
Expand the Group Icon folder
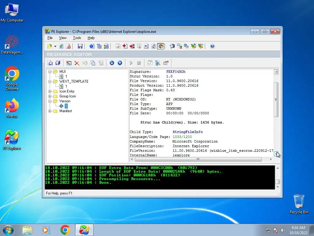tap(50, 96)
